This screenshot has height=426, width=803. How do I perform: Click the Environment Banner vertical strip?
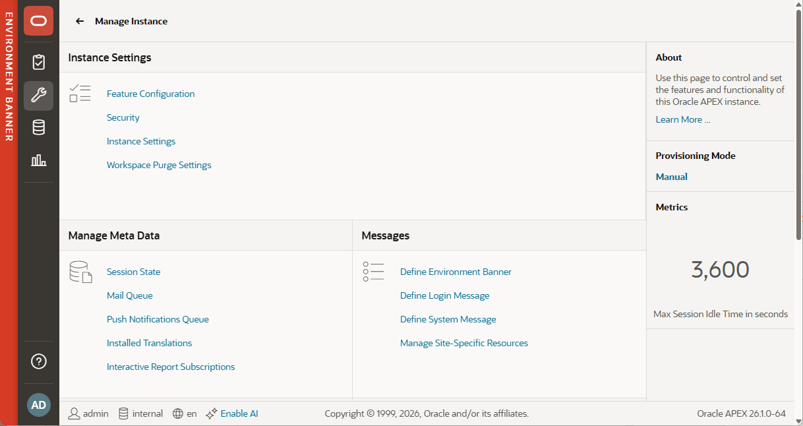click(9, 212)
